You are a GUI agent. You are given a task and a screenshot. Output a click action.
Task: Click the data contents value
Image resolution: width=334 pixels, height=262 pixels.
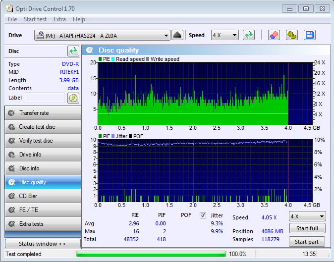(73, 88)
